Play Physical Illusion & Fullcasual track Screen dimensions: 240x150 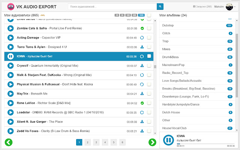coord(10,84)
